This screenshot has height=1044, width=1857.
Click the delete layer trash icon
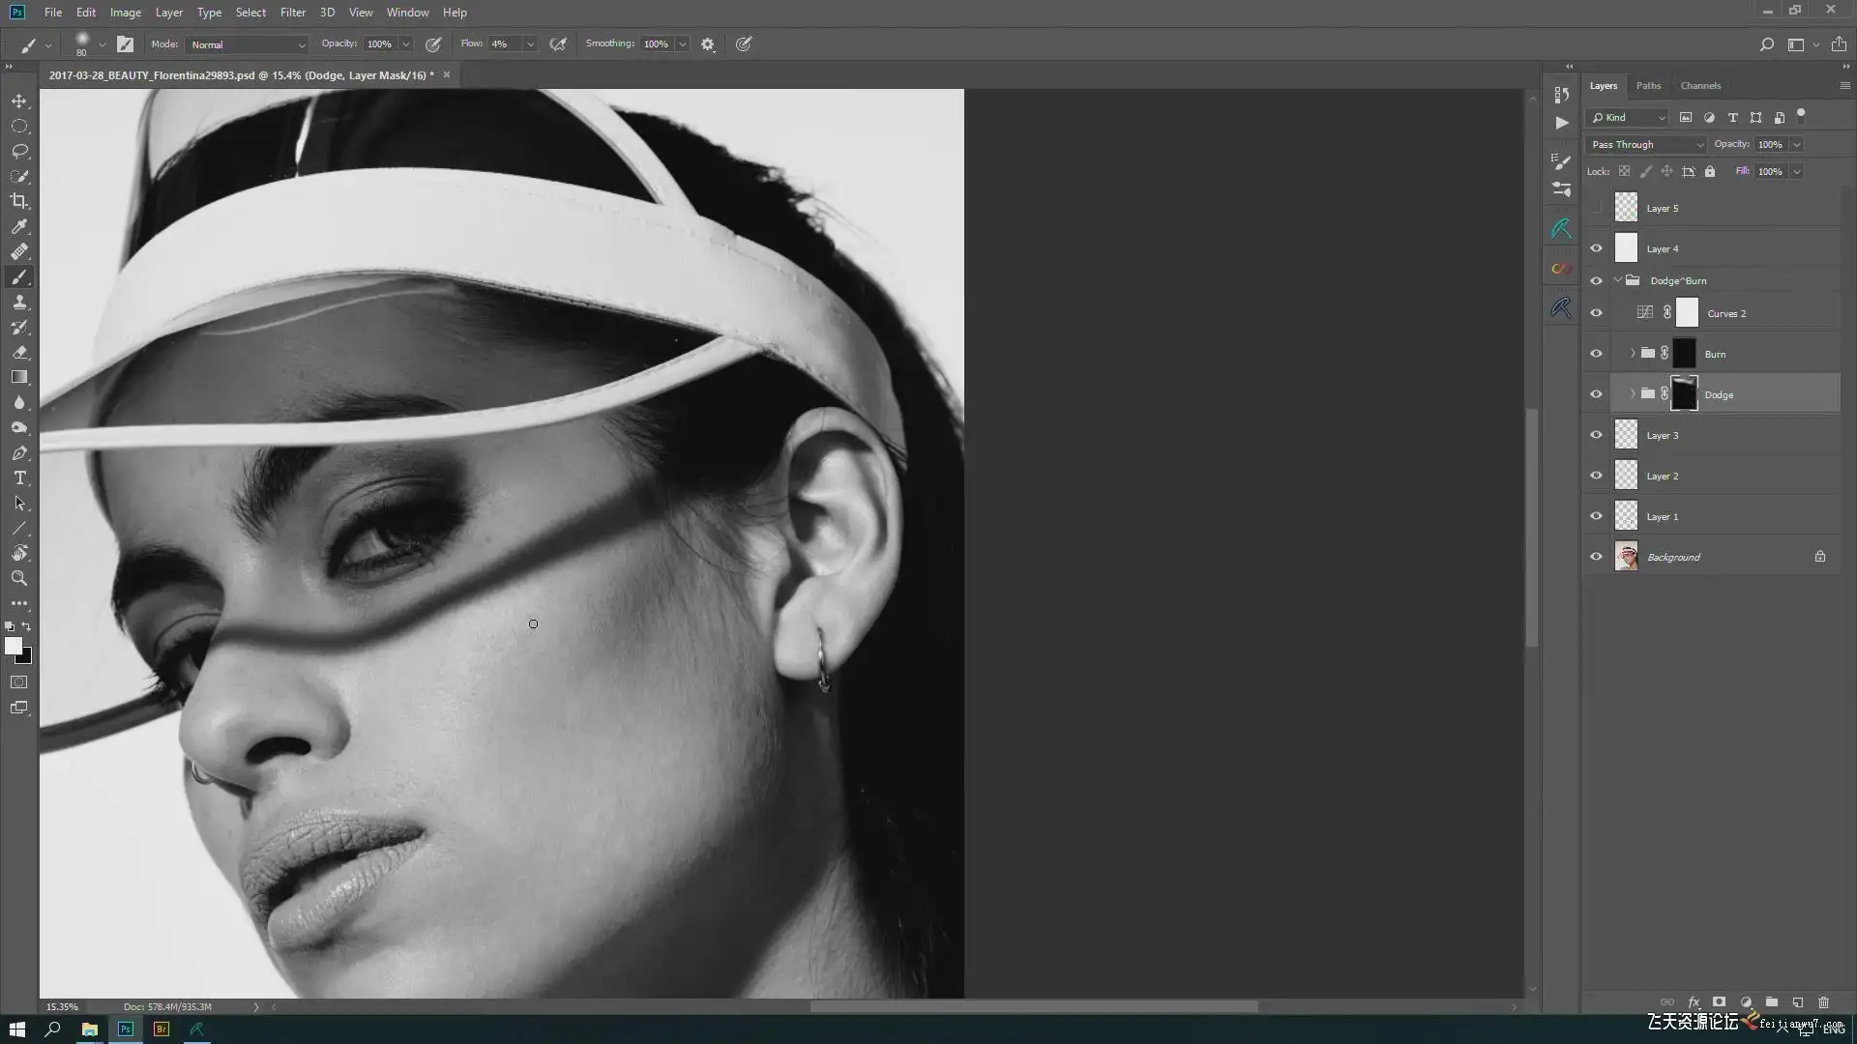[x=1823, y=1002]
